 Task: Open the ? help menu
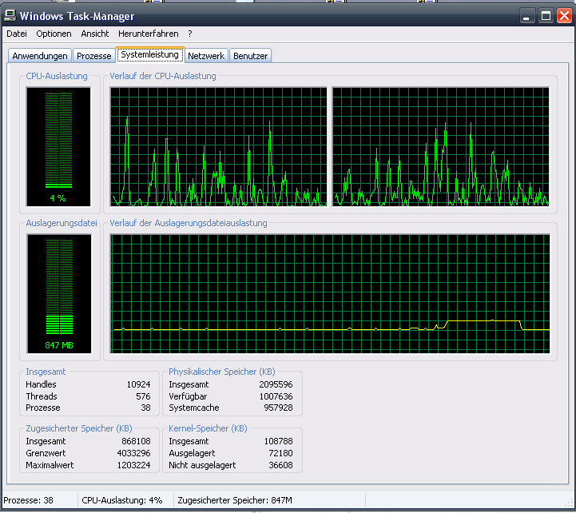[x=190, y=34]
